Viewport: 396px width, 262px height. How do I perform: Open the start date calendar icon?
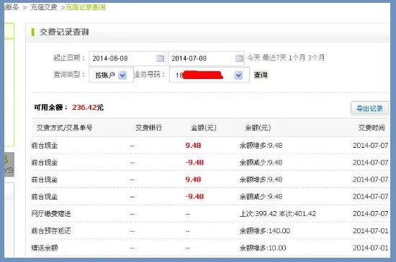pos(160,58)
